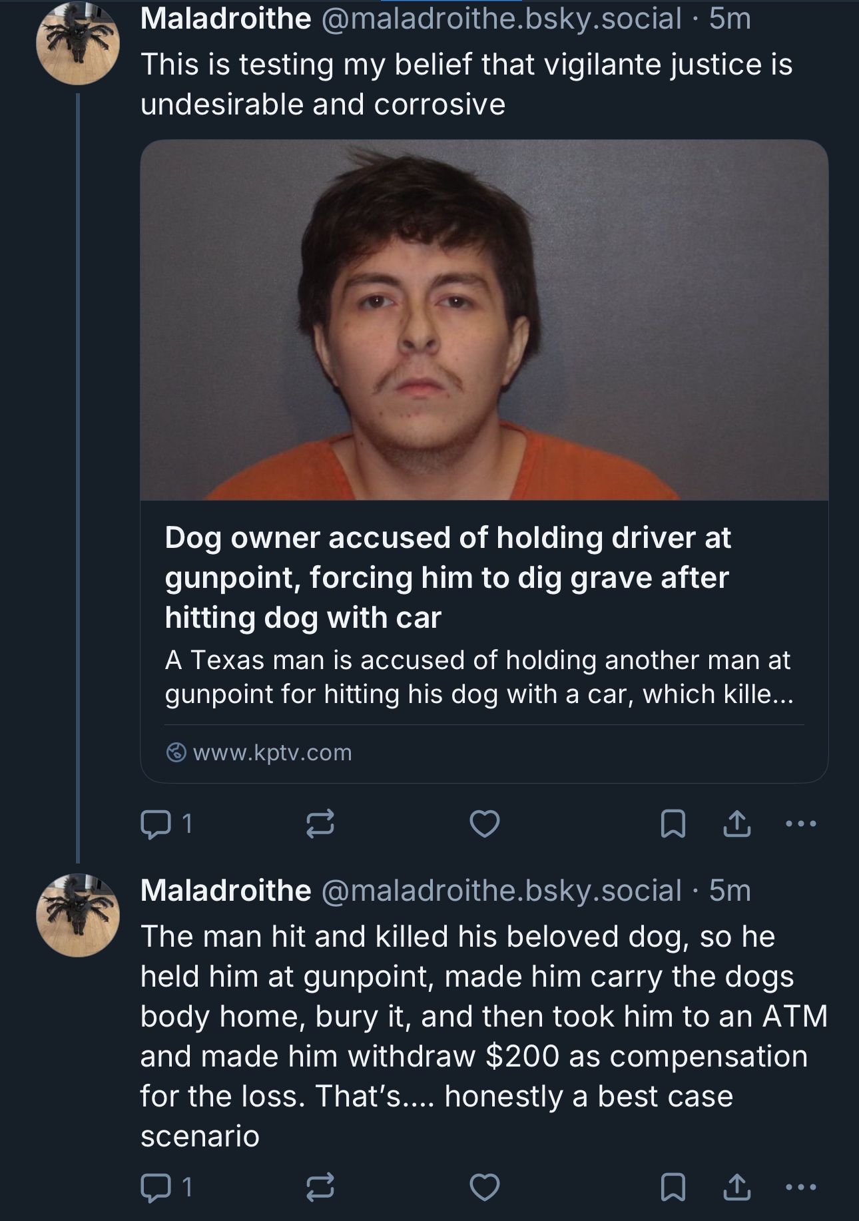Open the article headline about dog owner
Viewport: 859px width, 1221px height.
tap(447, 577)
